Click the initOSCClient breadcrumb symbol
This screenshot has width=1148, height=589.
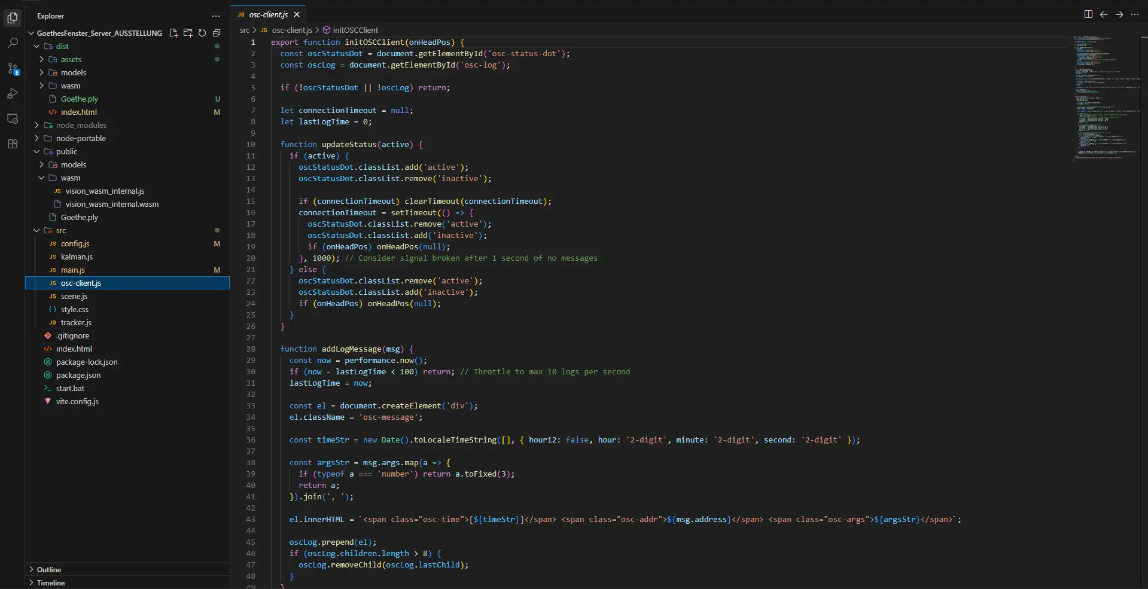(355, 30)
